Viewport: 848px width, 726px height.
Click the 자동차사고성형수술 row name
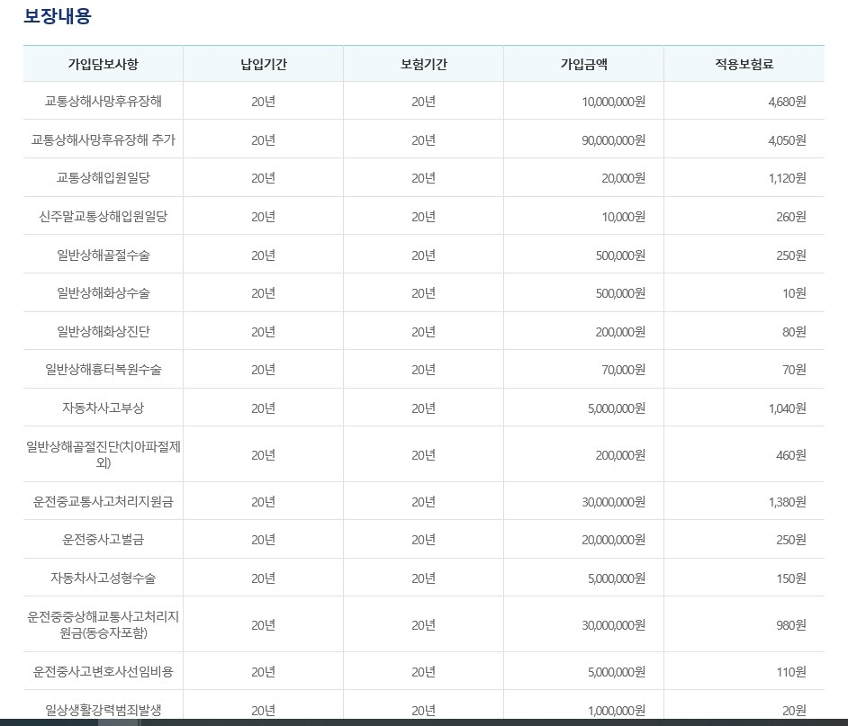(x=103, y=578)
